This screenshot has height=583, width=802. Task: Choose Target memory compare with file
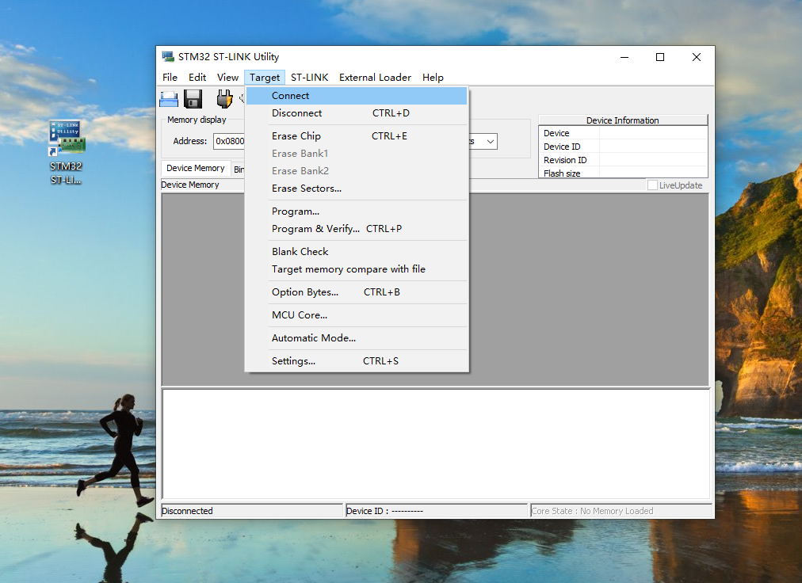pos(357,269)
